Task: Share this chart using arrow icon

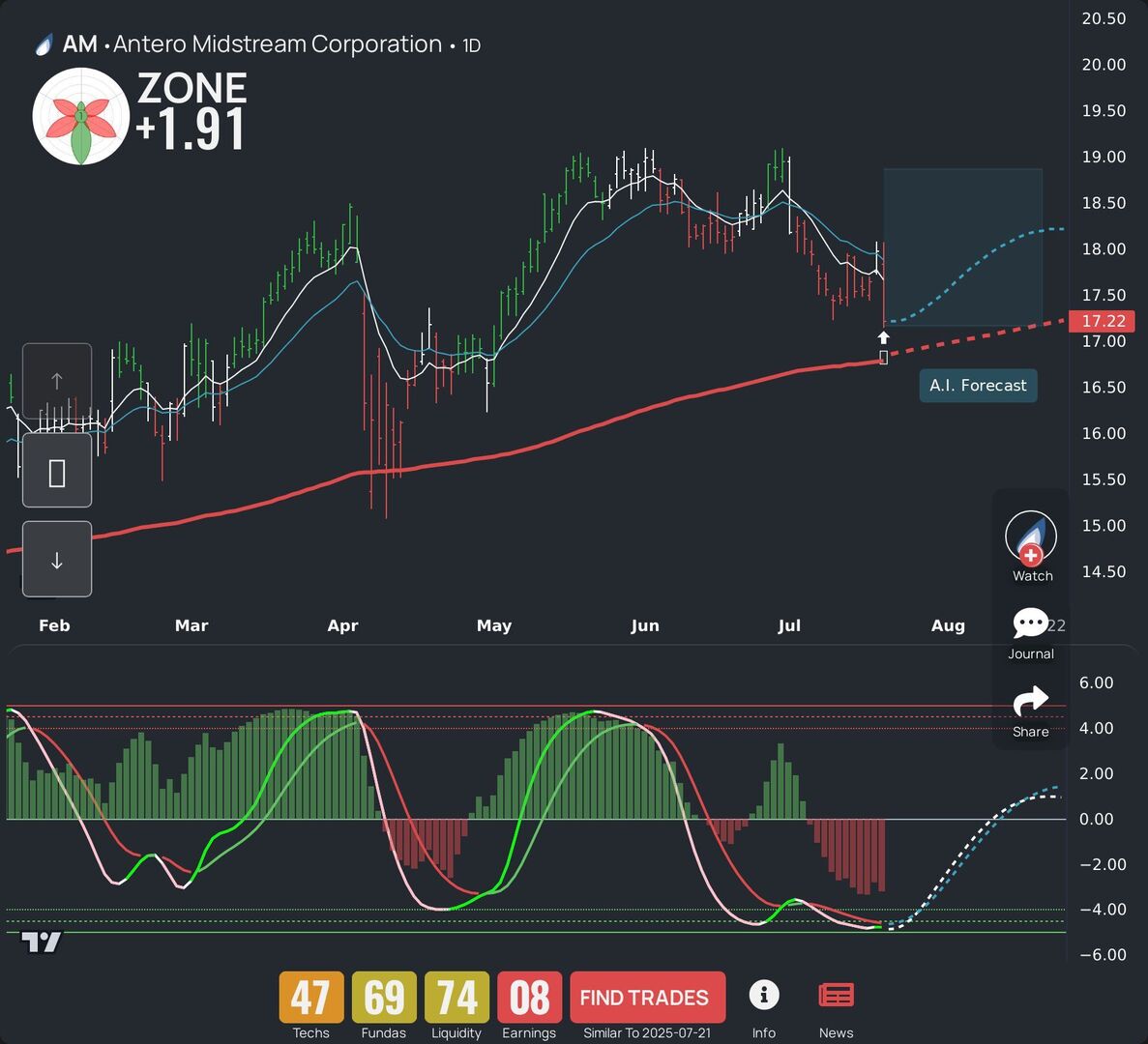Action: click(1030, 701)
